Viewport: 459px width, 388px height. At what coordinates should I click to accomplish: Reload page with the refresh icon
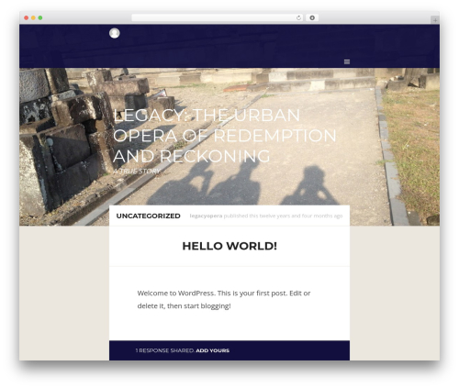(298, 18)
